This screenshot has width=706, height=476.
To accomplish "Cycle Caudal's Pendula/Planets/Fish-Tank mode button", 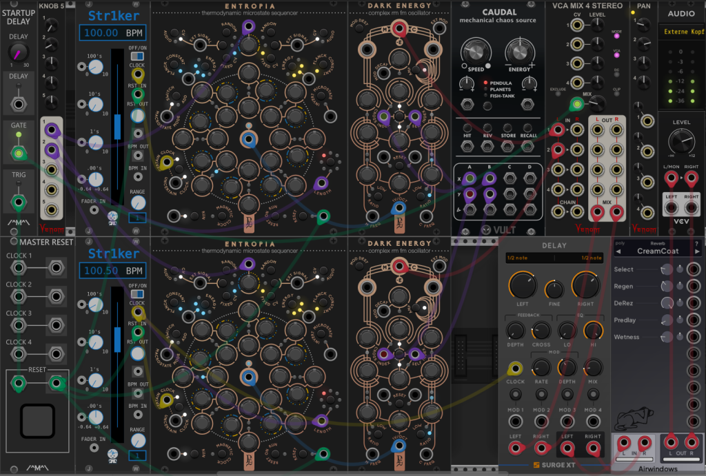I will 487,105.
